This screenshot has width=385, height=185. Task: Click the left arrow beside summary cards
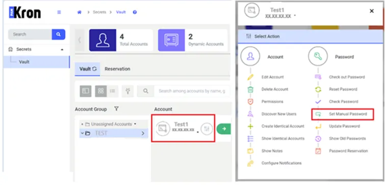[x=80, y=40]
